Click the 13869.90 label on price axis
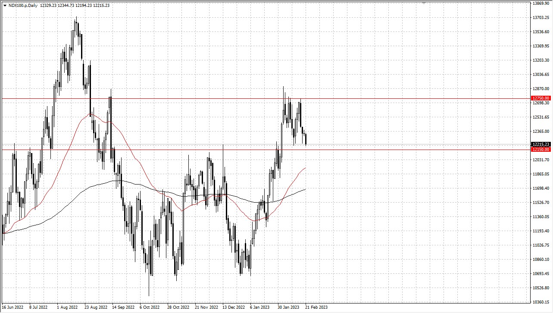Viewport: 553px width, 313px height. coord(541,3)
